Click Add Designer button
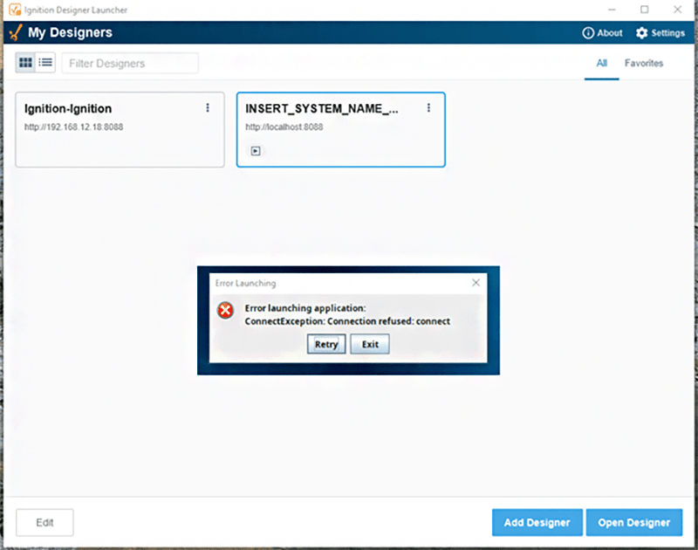The width and height of the screenshot is (698, 550). click(537, 522)
